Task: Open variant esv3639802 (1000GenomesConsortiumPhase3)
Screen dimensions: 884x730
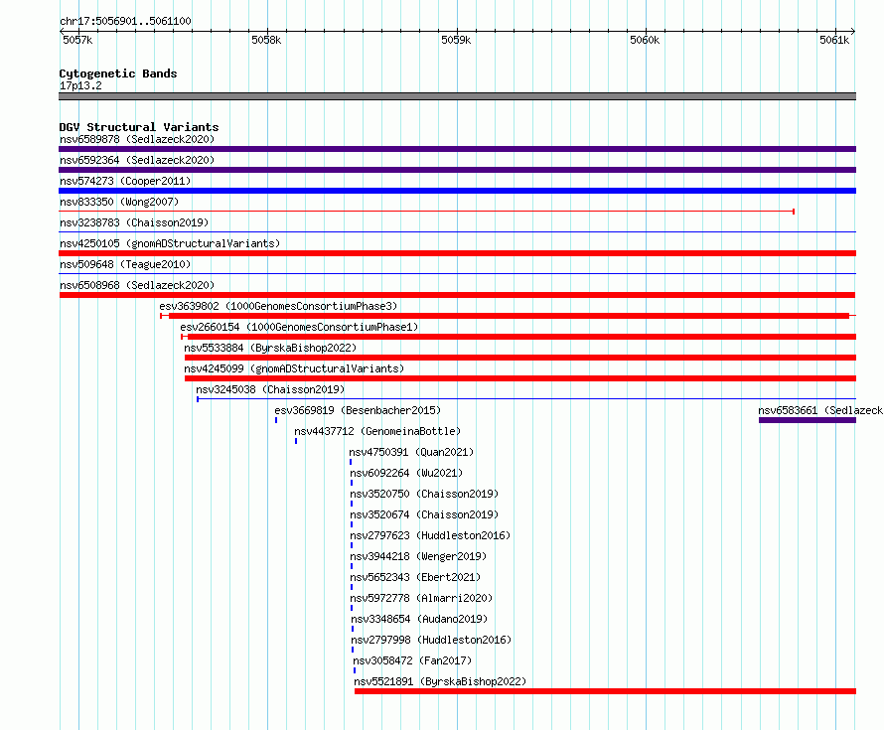Action: (278, 306)
